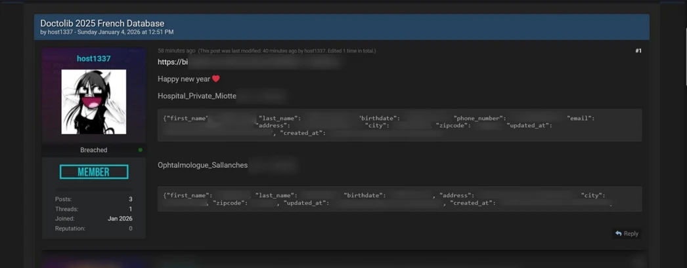Click the Ophtalmologue_Sallanches label
This screenshot has height=268, width=687.
(x=202, y=165)
